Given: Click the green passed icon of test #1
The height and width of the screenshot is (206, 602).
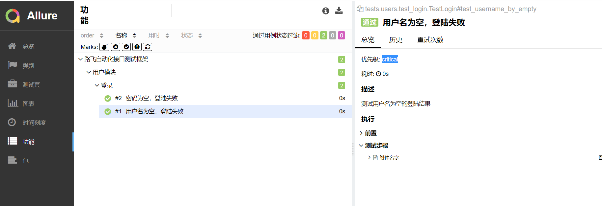Looking at the screenshot, I should 108,111.
